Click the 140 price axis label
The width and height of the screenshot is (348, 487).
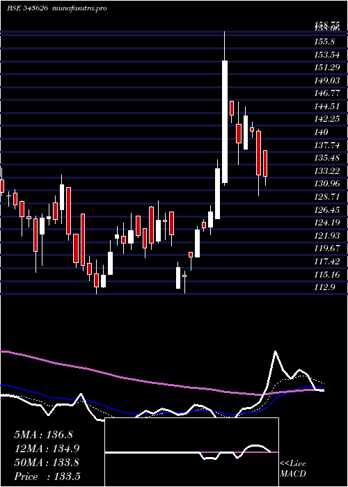[322, 132]
